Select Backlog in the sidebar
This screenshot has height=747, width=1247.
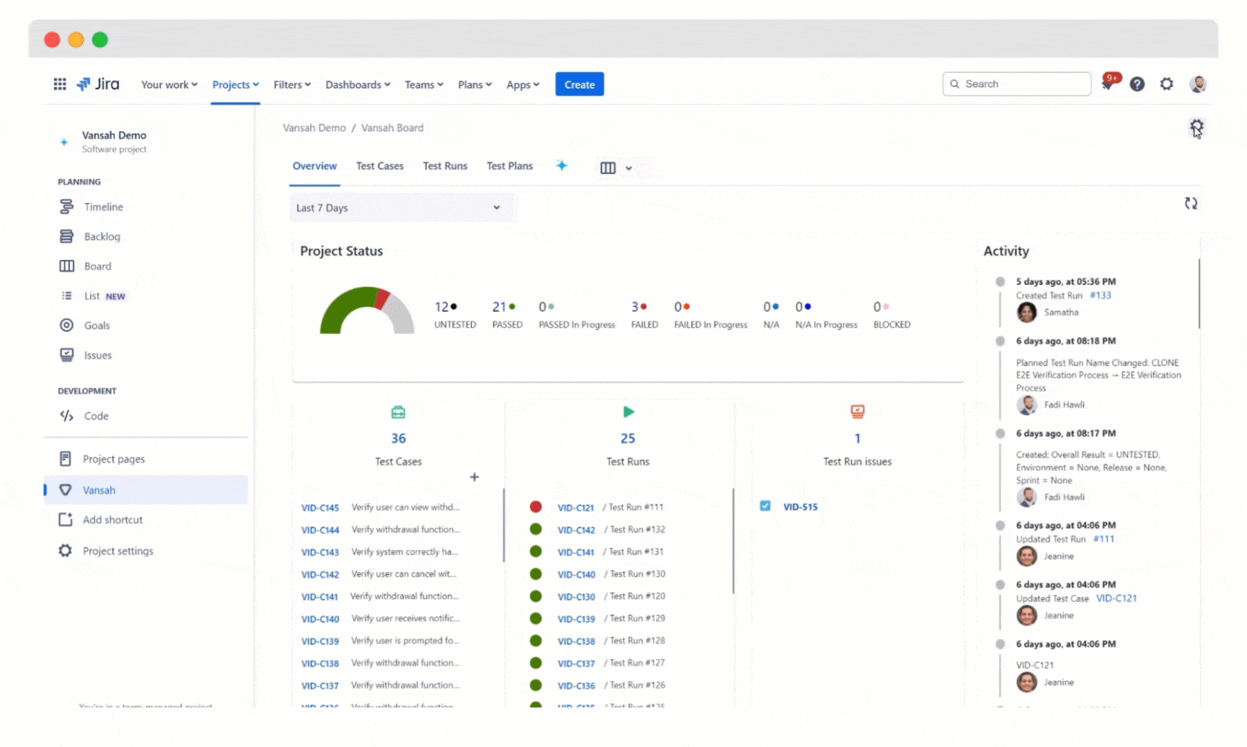102,237
